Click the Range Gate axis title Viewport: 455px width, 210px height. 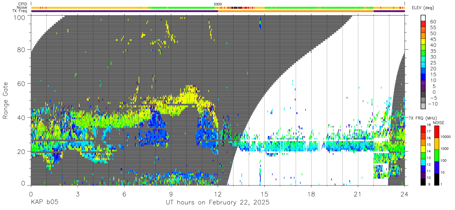6,100
